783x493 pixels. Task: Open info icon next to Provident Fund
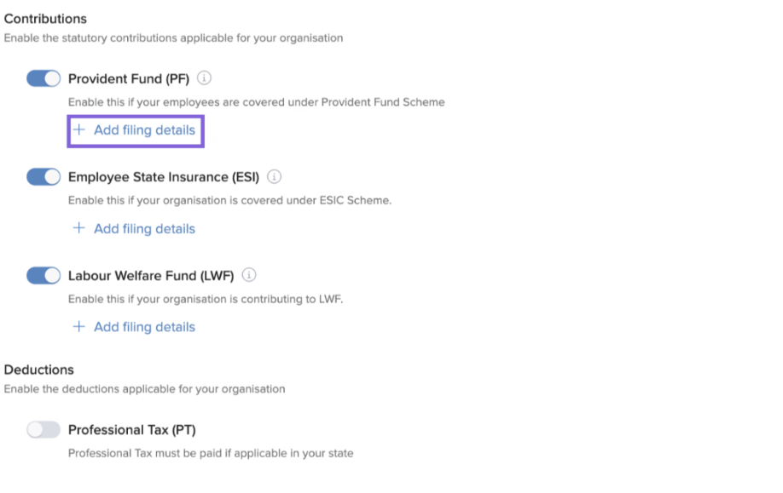[x=204, y=78]
